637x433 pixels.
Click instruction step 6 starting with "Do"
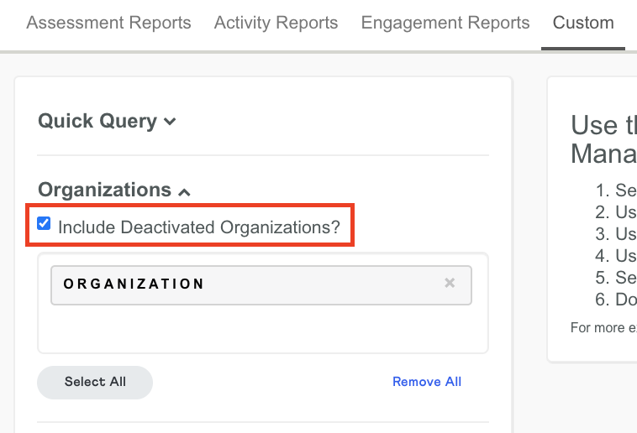[622, 300]
